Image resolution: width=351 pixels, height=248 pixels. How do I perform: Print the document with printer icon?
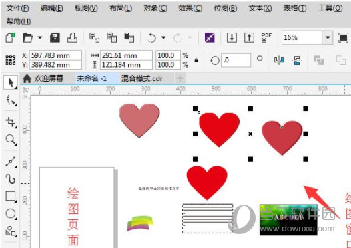(x=73, y=37)
